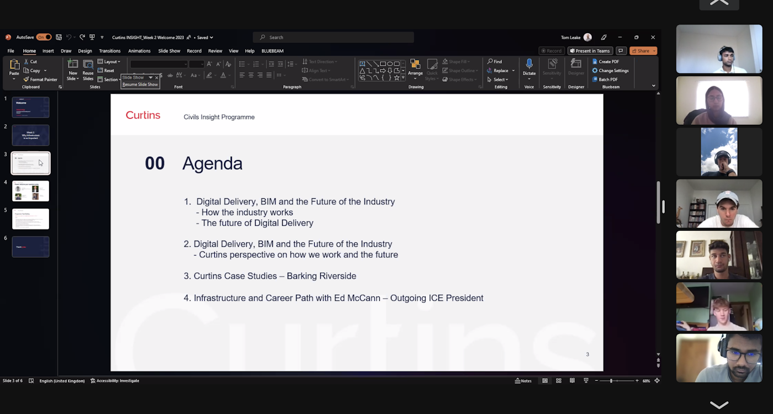Click the Present in Teams button
The image size is (773, 414).
point(590,51)
